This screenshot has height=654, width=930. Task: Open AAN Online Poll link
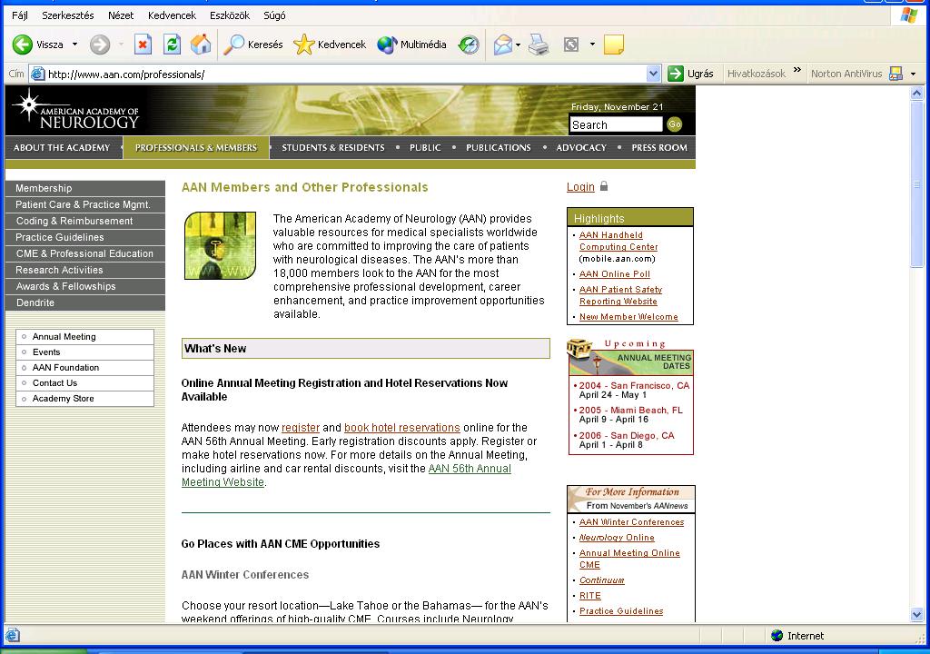point(615,274)
